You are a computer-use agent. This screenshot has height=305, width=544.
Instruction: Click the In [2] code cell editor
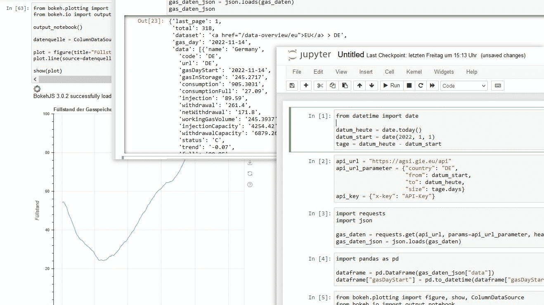[x=440, y=179]
